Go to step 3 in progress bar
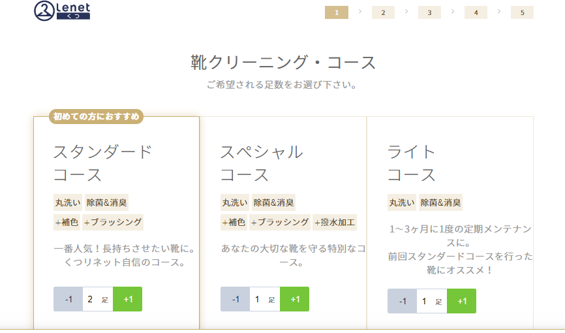 click(x=429, y=12)
